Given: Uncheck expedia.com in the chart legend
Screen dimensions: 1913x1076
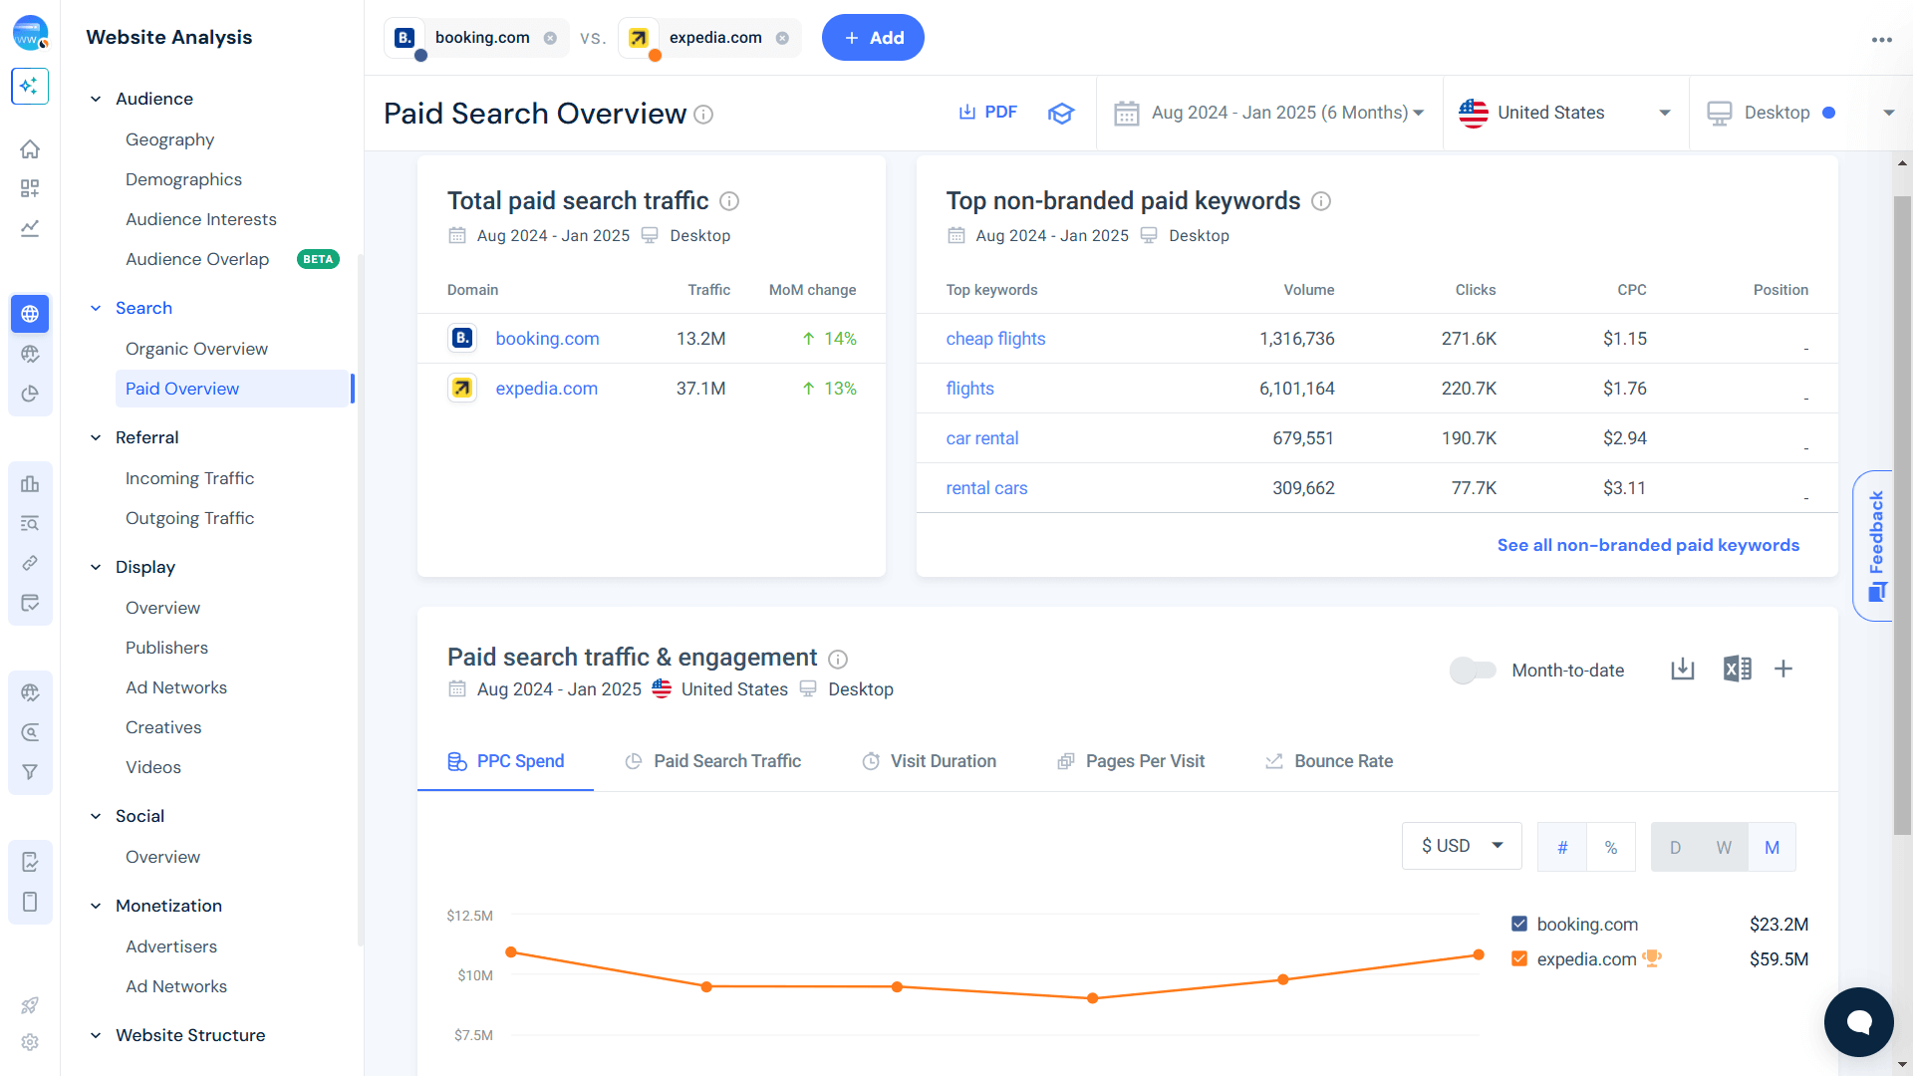Looking at the screenshot, I should pyautogui.click(x=1519, y=958).
